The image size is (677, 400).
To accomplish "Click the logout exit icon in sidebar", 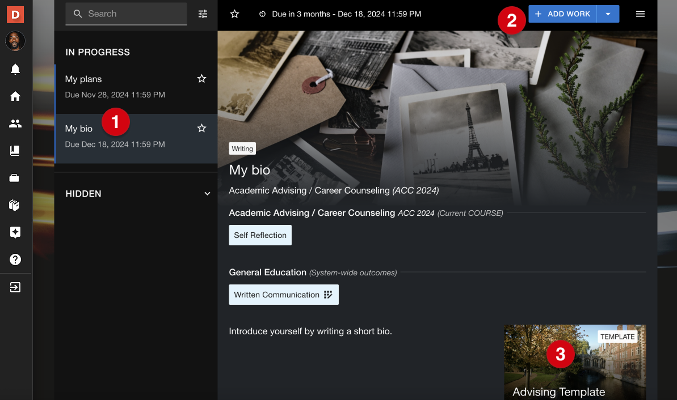I will [x=15, y=287].
